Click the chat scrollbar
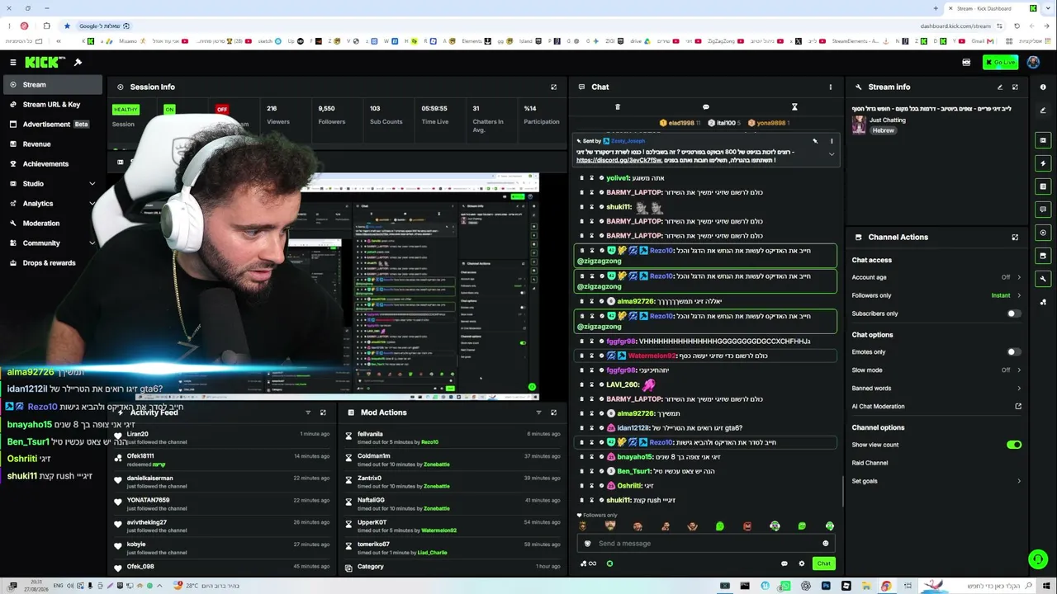Screen dimensions: 1057x594 (x=842, y=491)
